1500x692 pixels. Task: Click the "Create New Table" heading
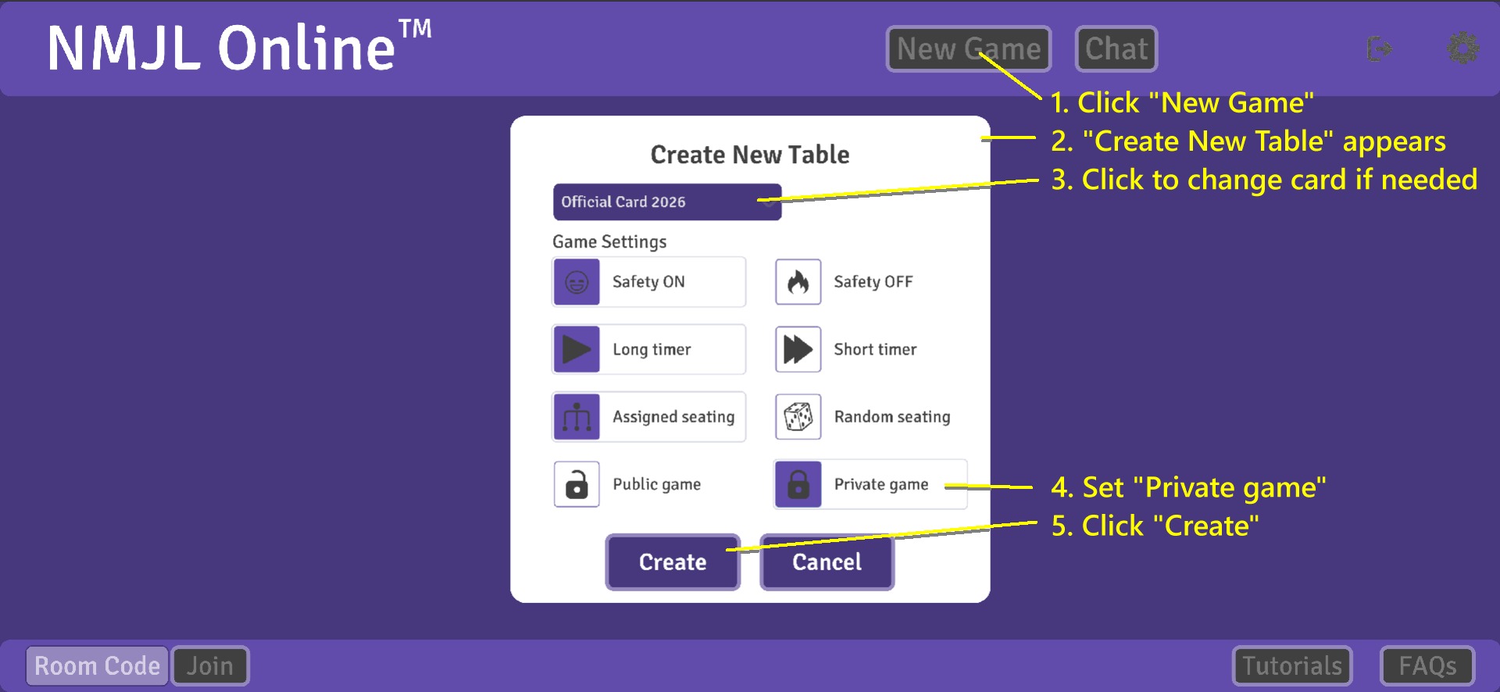point(750,155)
